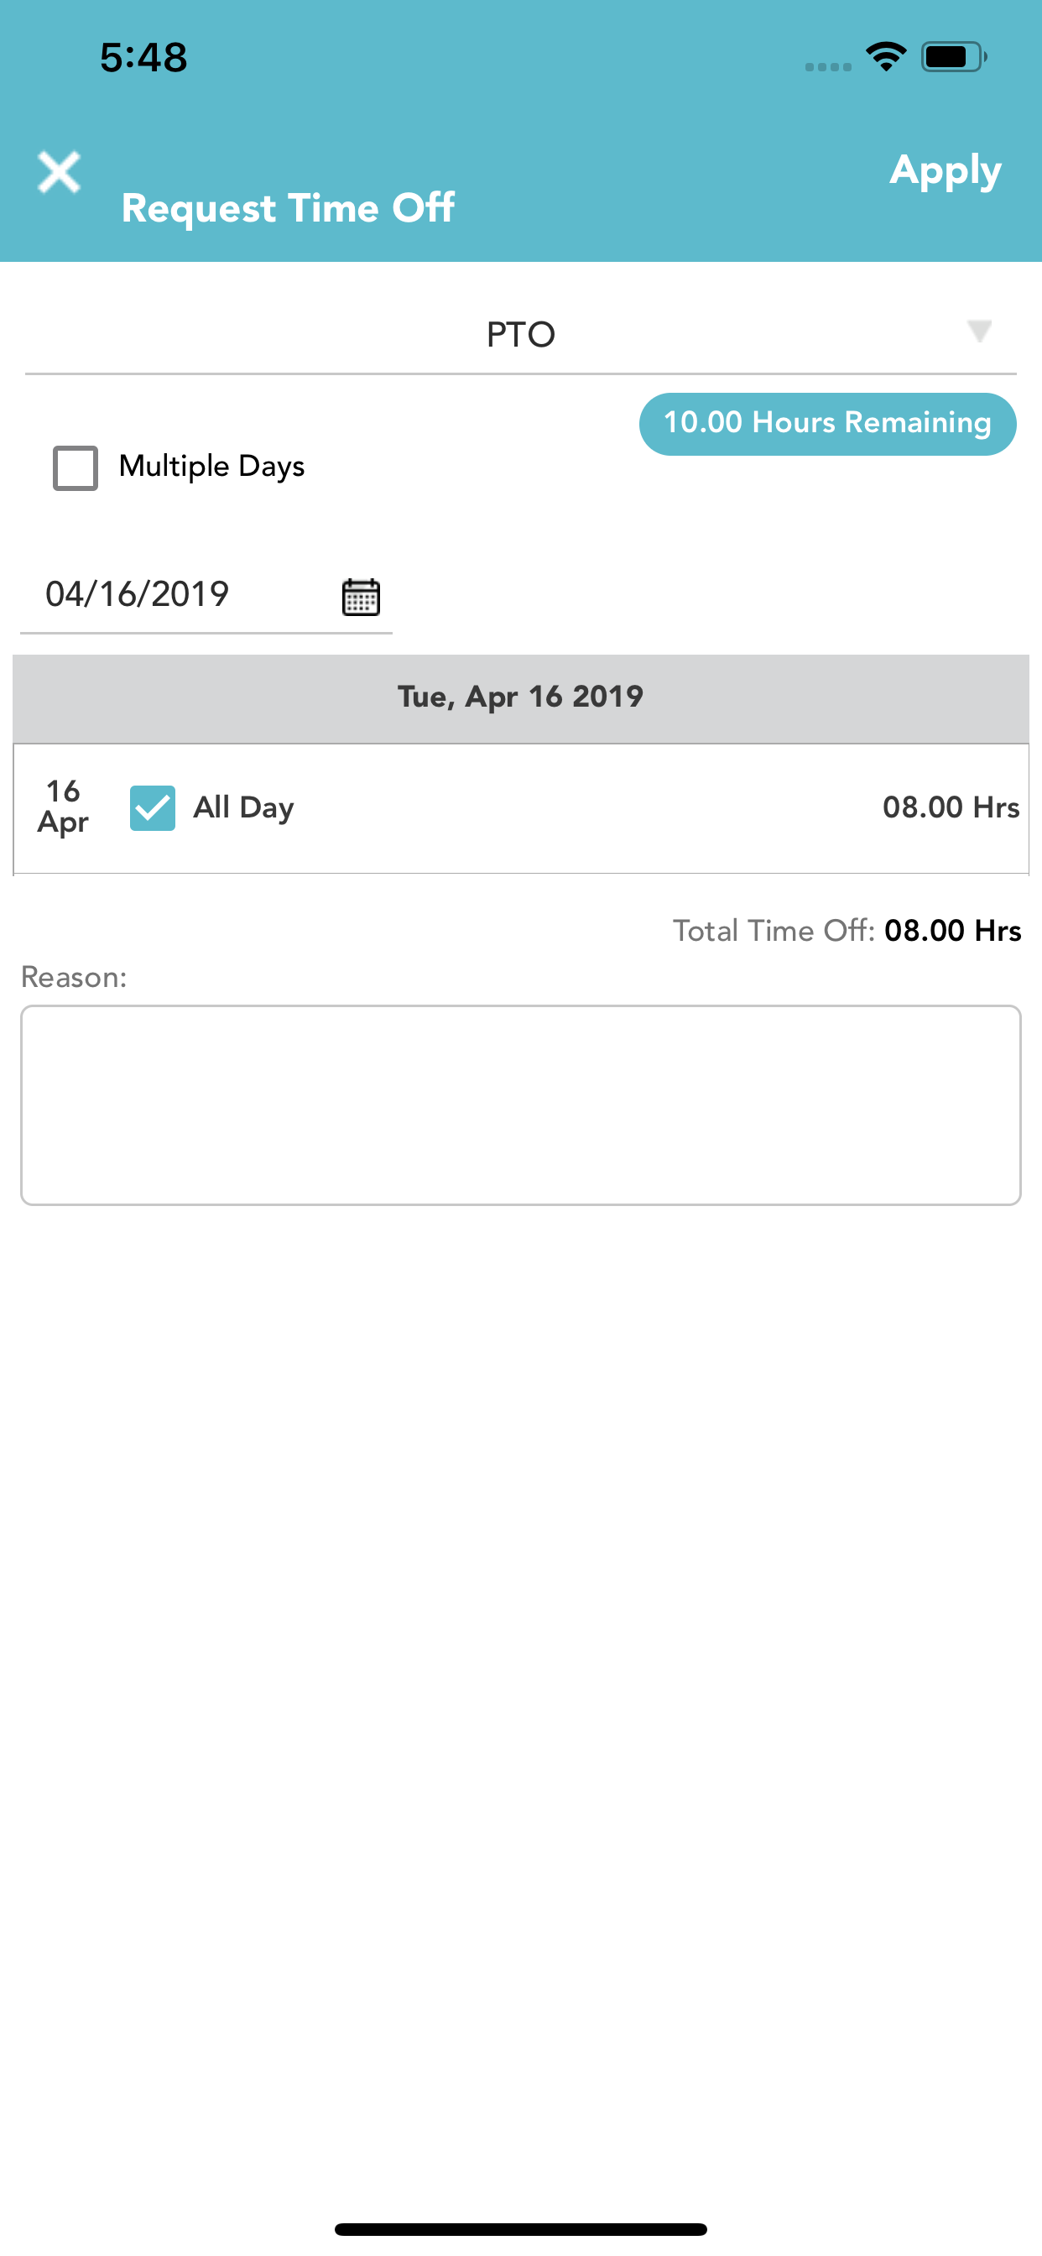The image size is (1042, 2256).
Task: Open the calendar date picker icon
Action: [x=360, y=597]
